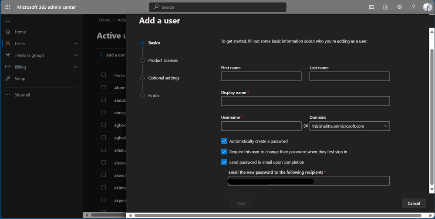This screenshot has width=435, height=219.
Task: Open the Cloud Shell icon in header
Action: (371, 7)
